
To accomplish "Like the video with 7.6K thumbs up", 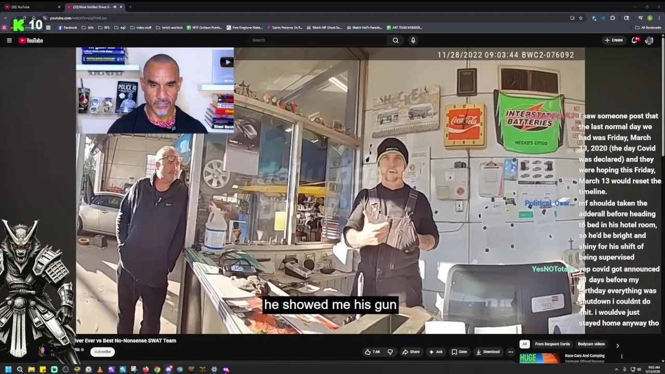I will pyautogui.click(x=373, y=352).
